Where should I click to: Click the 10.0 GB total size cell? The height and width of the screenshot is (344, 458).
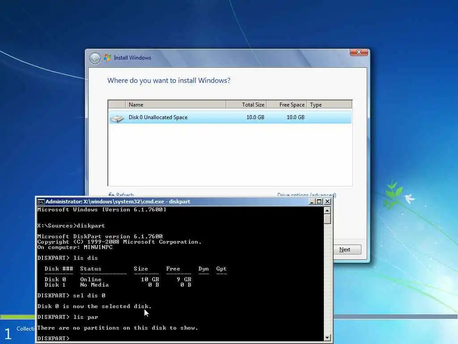tap(255, 117)
